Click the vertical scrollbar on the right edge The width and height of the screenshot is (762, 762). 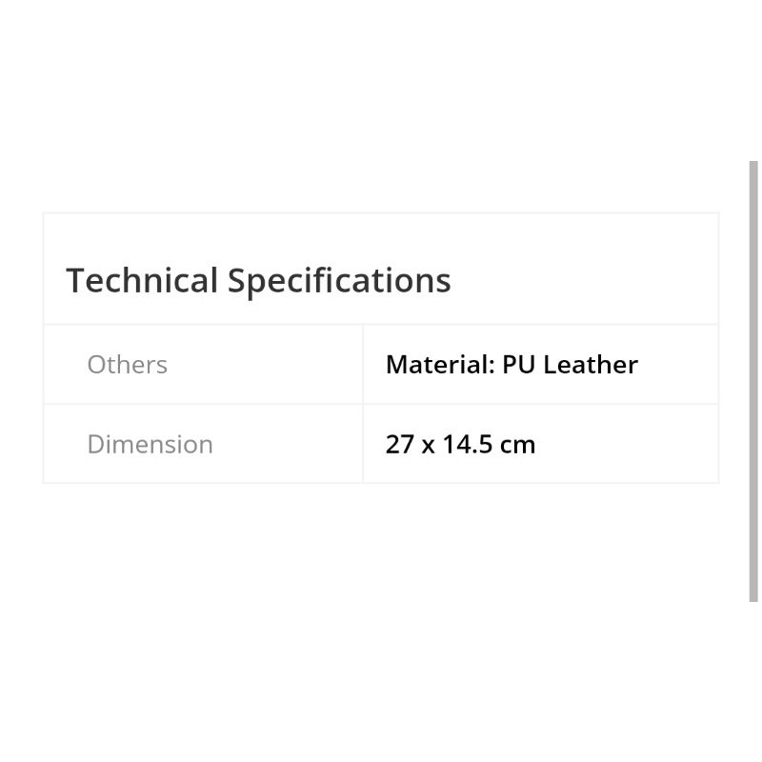(x=753, y=381)
